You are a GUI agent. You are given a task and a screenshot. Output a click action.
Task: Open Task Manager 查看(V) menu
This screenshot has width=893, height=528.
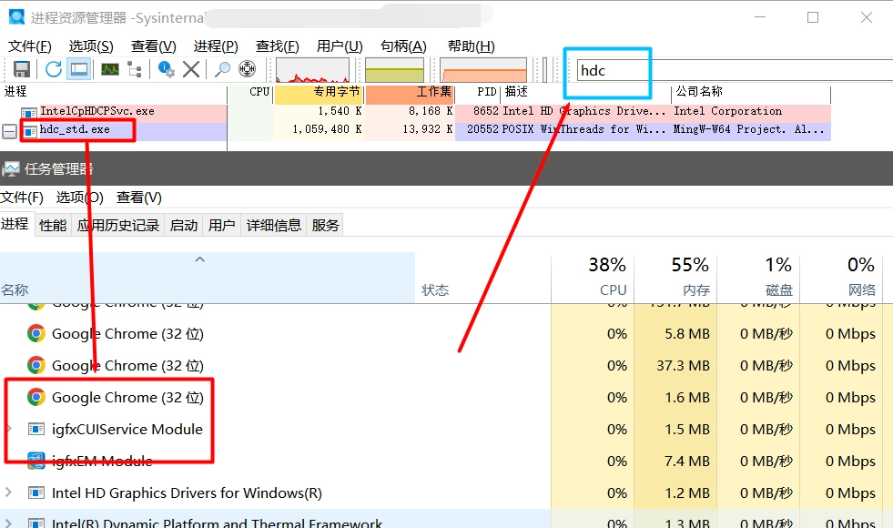click(x=139, y=197)
